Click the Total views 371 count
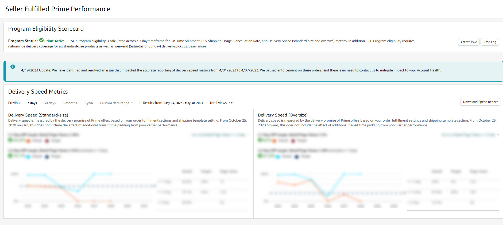 222,103
